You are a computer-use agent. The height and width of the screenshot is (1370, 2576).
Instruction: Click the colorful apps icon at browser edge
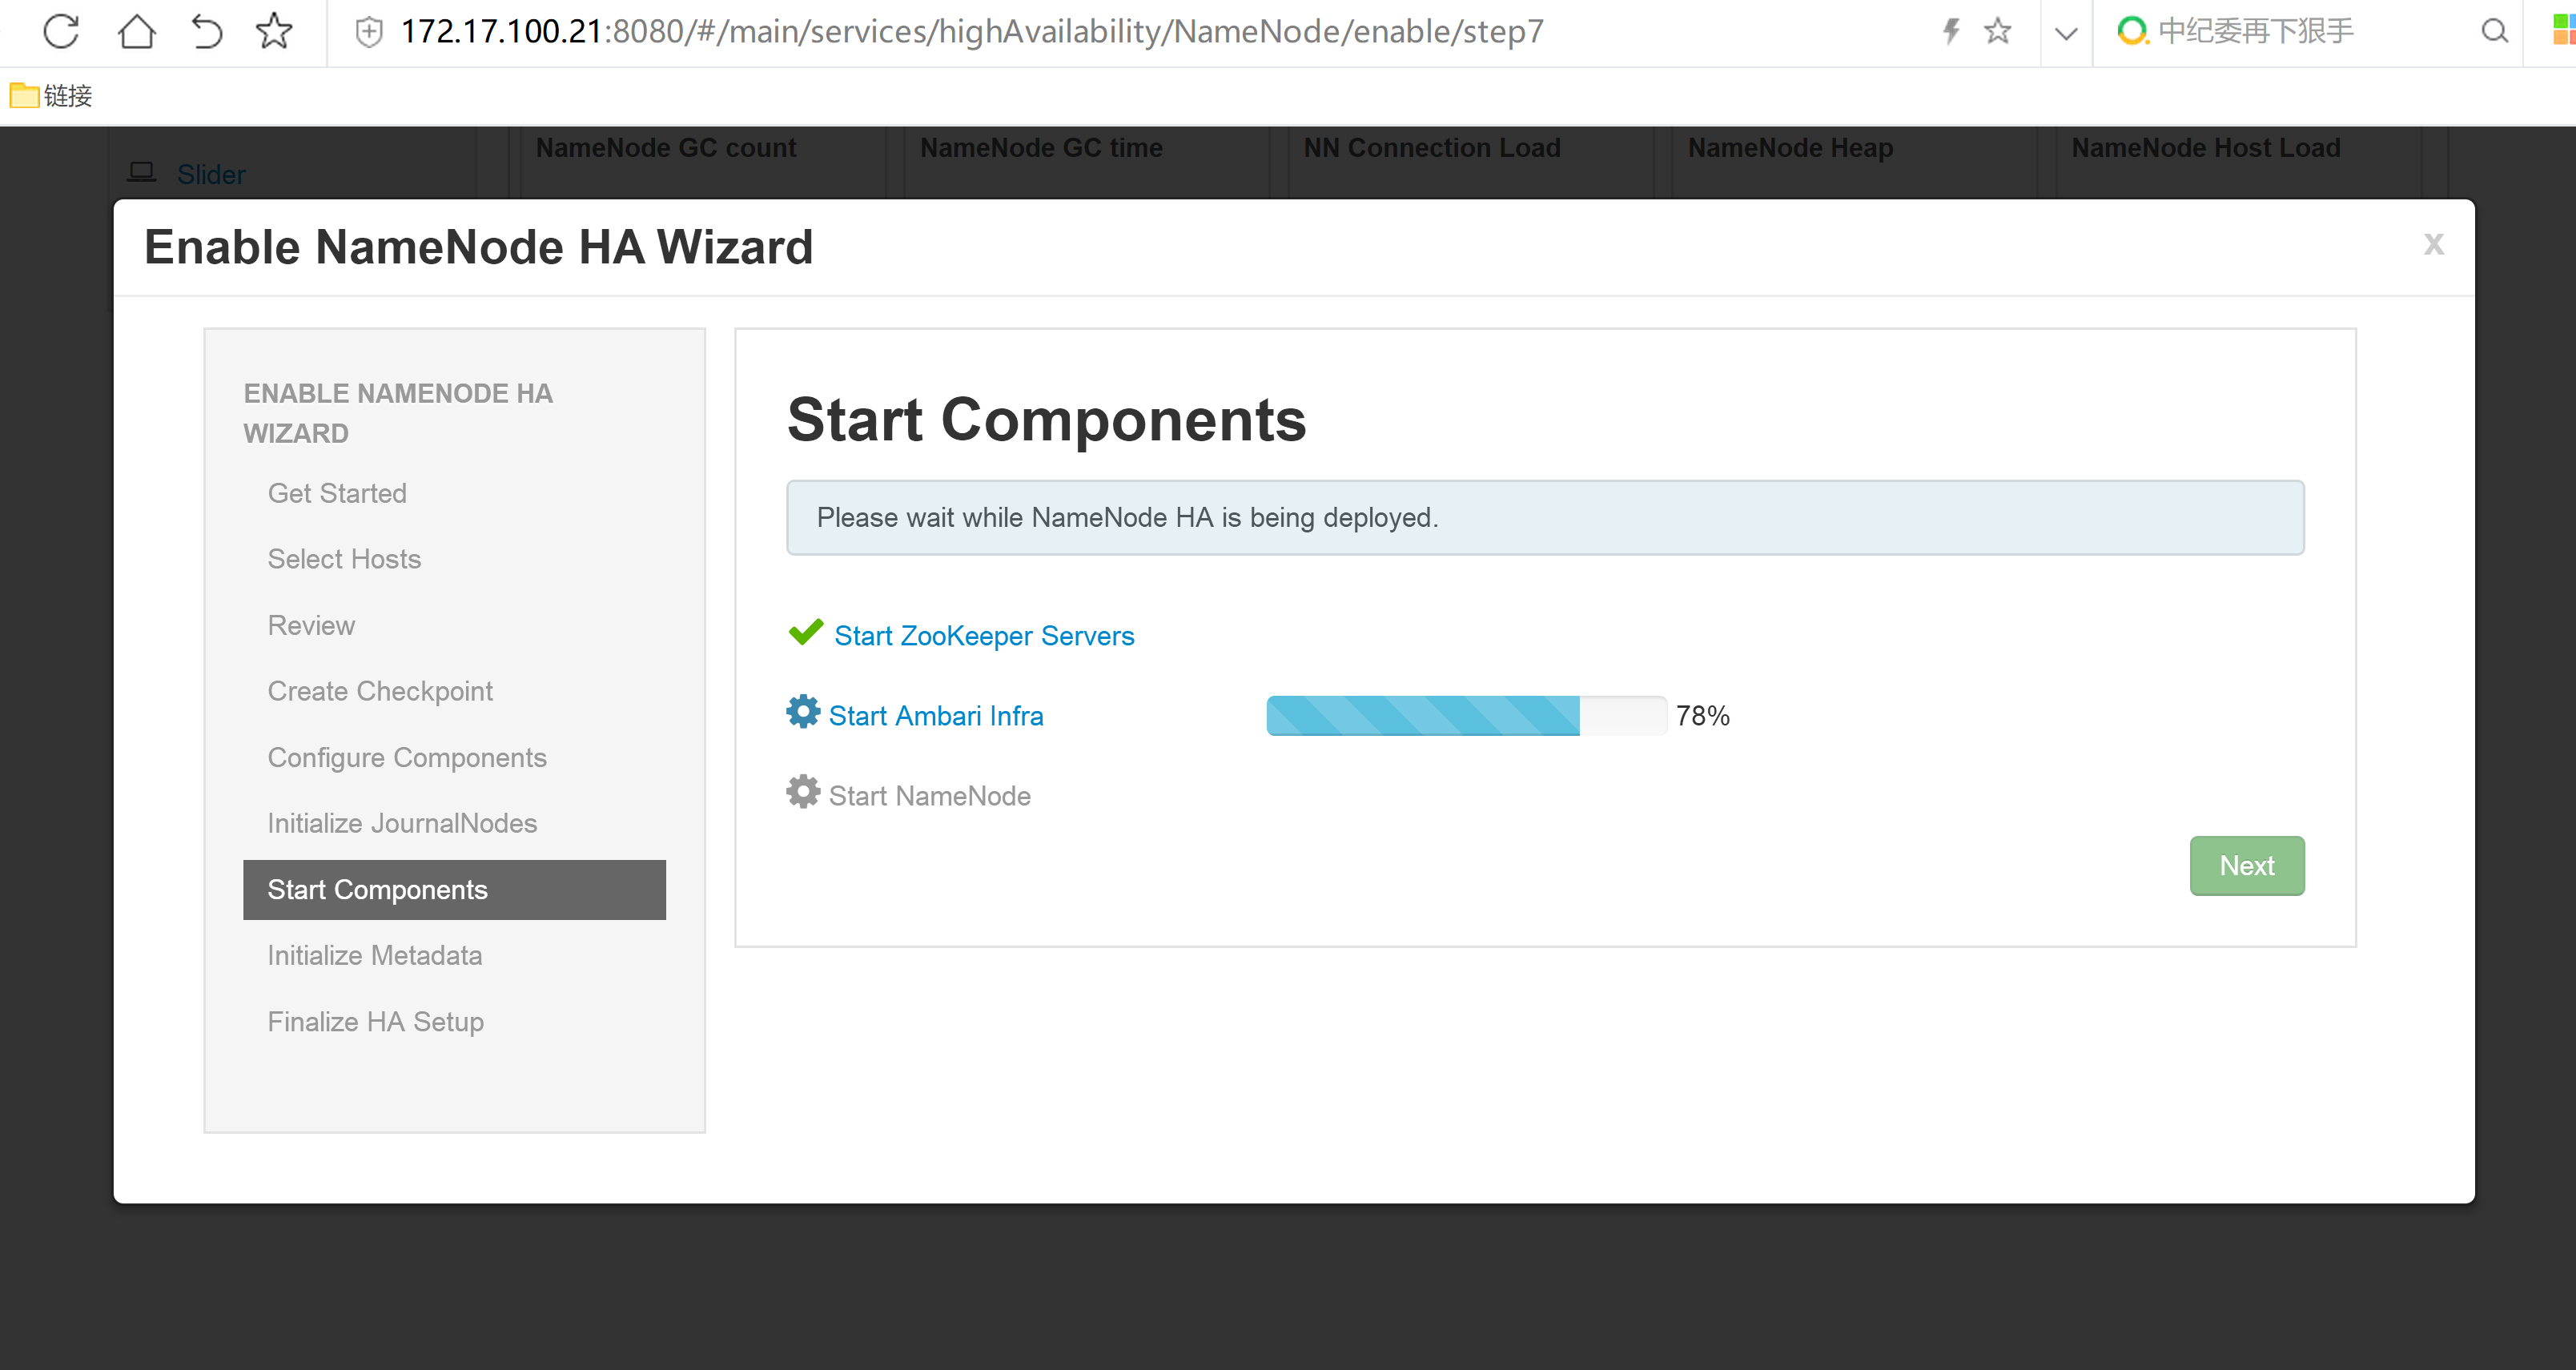(x=2563, y=31)
